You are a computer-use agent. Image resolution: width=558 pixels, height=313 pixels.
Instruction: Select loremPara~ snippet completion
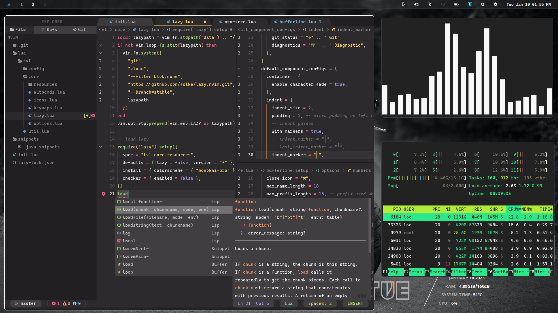click(x=174, y=256)
